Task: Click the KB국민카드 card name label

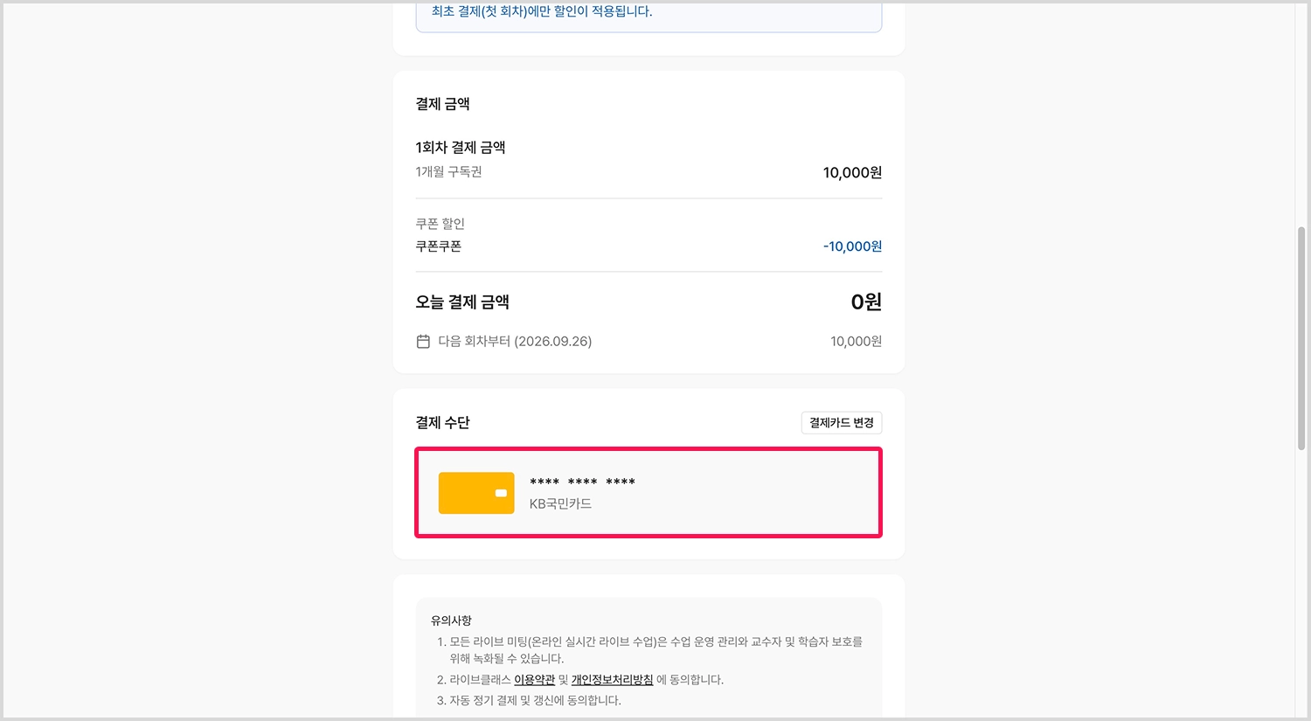Action: pyautogui.click(x=560, y=504)
